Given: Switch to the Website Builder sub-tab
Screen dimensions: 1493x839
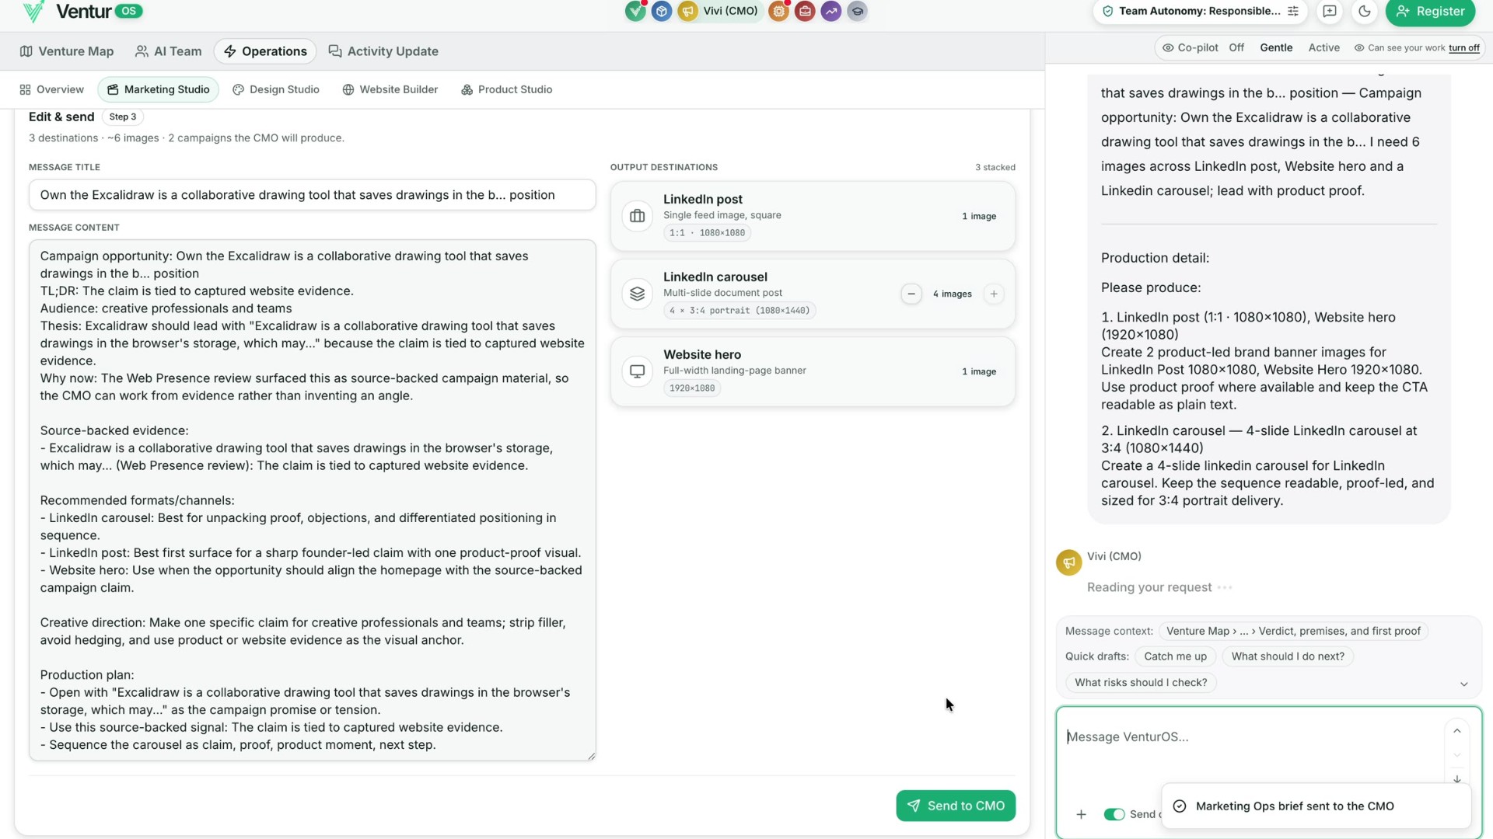Looking at the screenshot, I should click(x=390, y=89).
